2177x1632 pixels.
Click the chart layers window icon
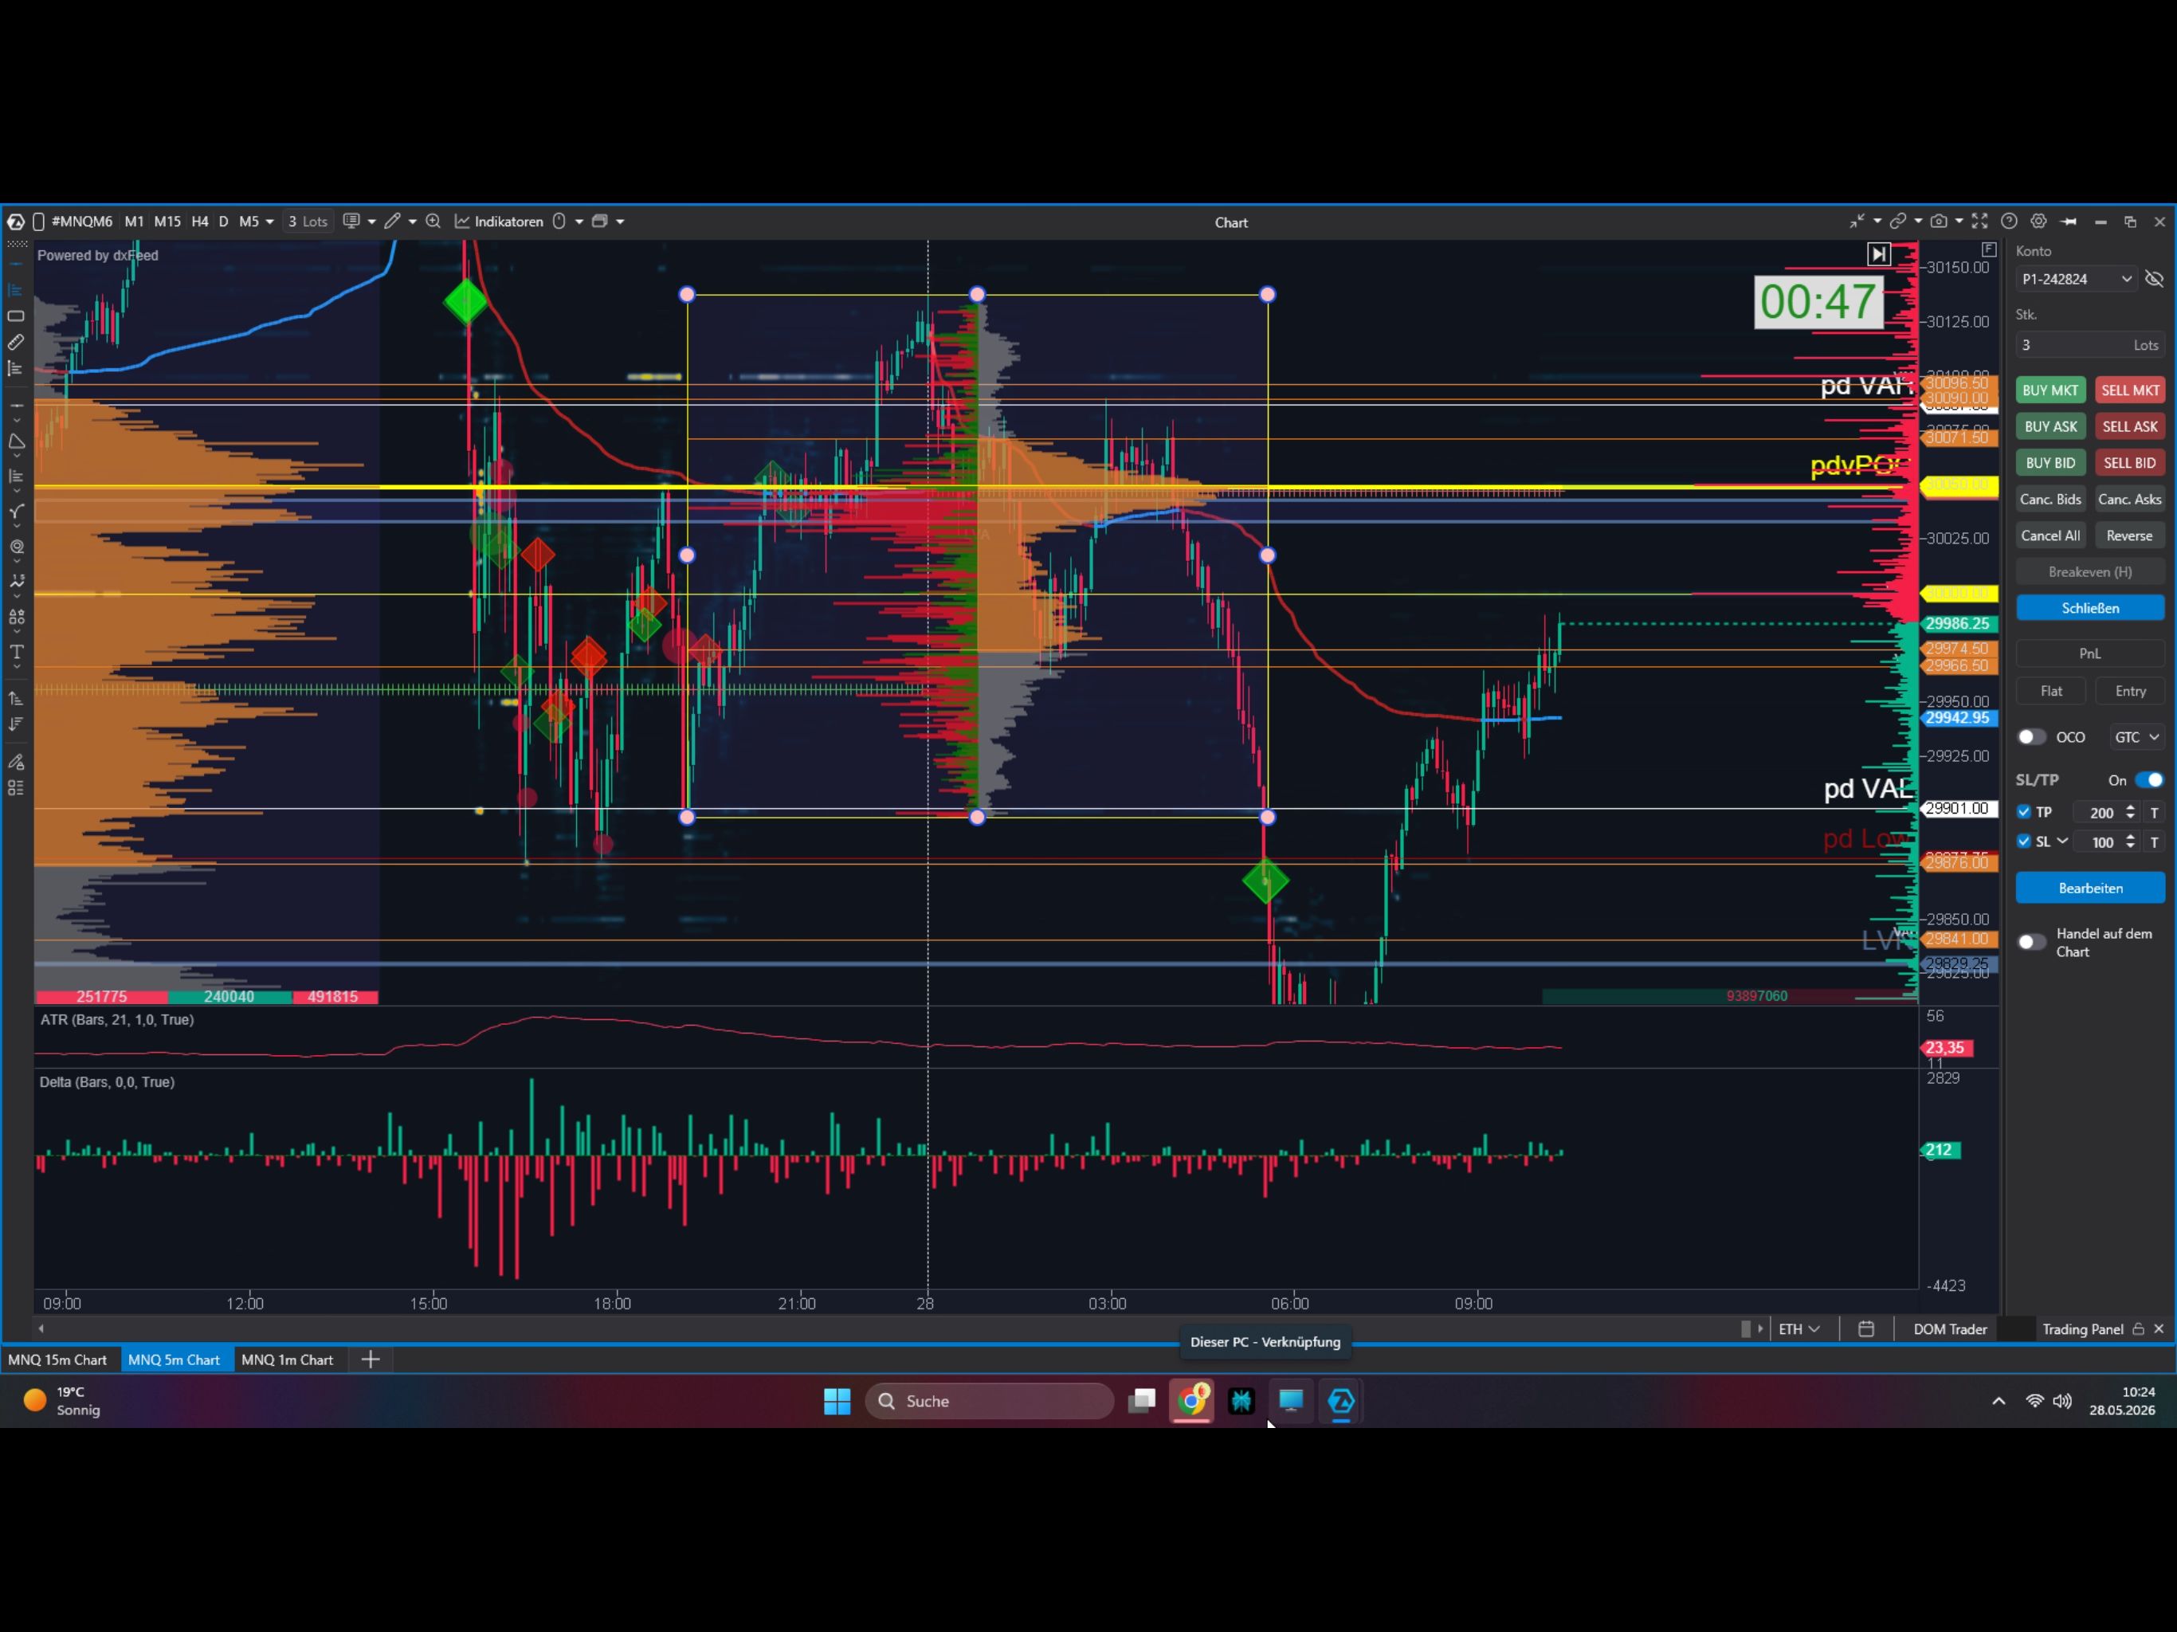coord(599,222)
